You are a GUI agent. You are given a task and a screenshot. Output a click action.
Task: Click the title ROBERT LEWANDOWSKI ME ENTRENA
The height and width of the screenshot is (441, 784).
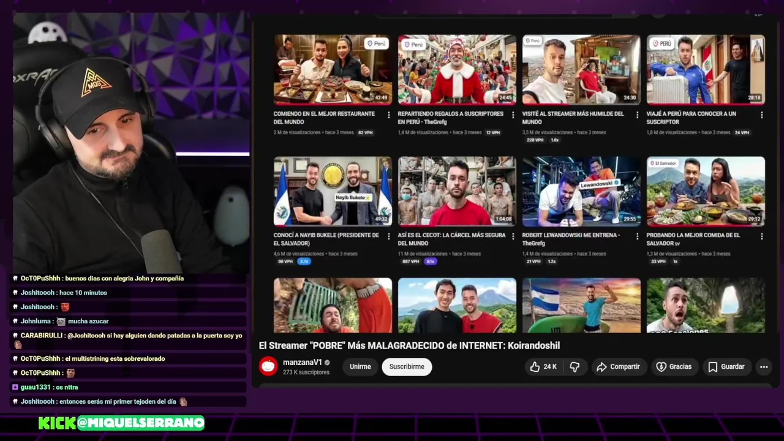click(x=571, y=239)
